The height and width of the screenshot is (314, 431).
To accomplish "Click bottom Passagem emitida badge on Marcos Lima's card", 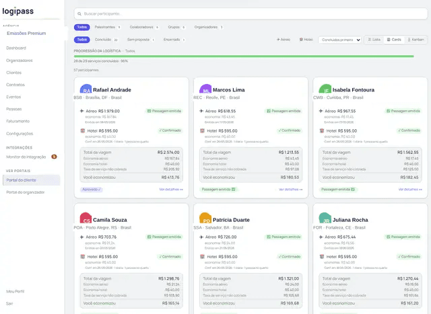I will pyautogui.click(x=218, y=190).
